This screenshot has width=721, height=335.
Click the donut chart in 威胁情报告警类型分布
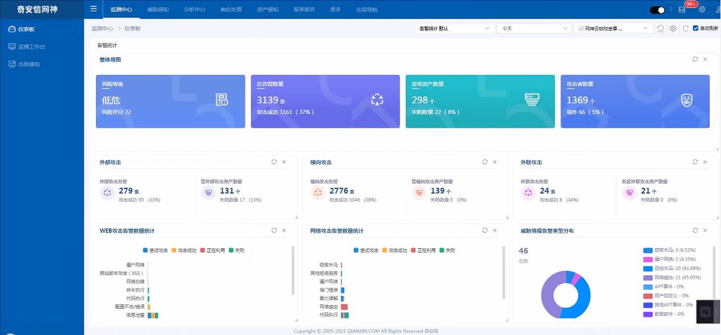[565, 294]
